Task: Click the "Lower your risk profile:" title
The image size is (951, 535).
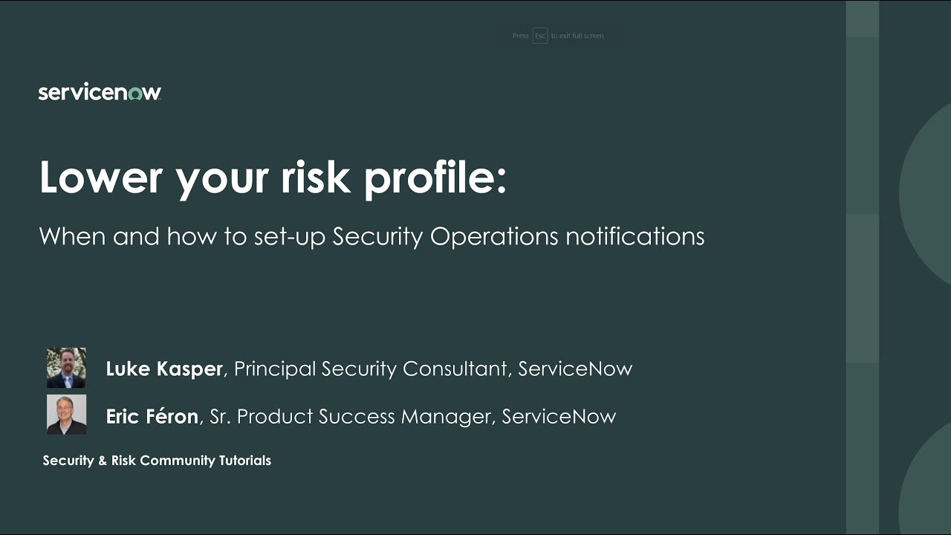Action: [273, 178]
